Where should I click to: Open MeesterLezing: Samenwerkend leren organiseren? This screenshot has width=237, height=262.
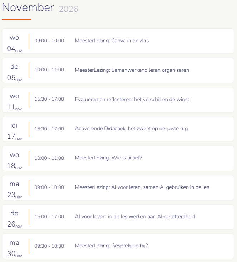pos(132,70)
